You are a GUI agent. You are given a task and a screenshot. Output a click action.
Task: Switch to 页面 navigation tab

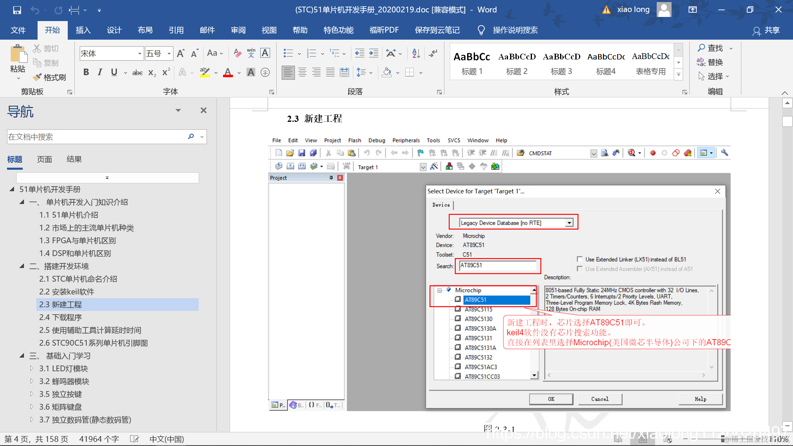coord(45,159)
